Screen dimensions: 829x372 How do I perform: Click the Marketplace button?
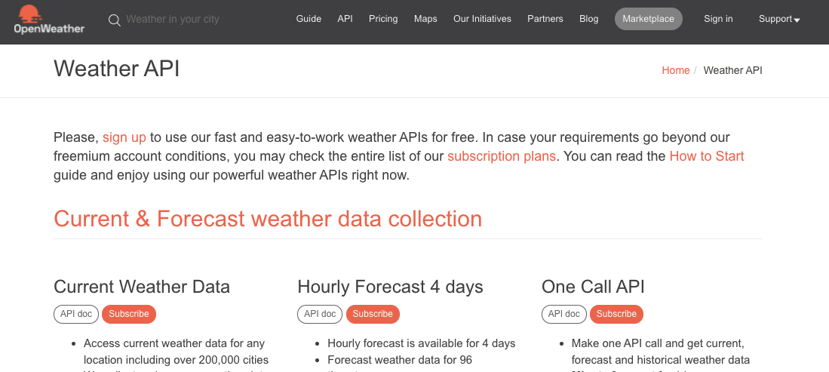[x=648, y=19]
